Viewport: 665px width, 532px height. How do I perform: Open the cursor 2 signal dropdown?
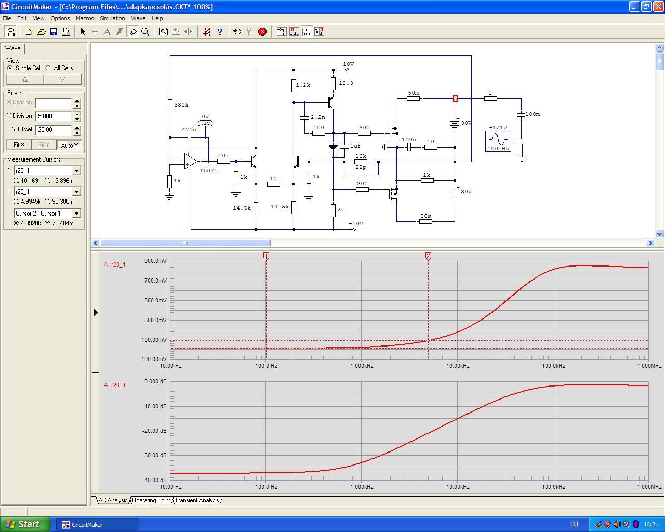pos(76,192)
